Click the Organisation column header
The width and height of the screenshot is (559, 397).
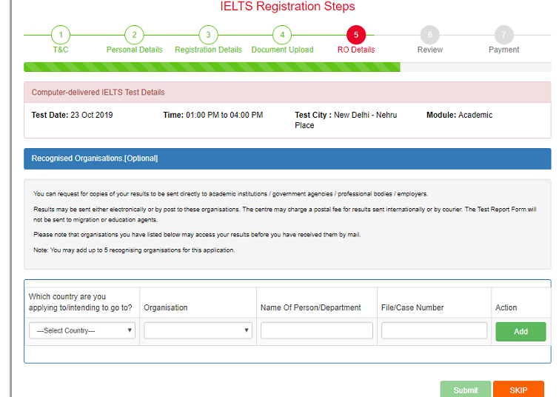click(x=165, y=308)
